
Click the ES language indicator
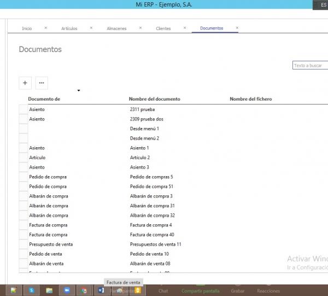tap(324, 5)
